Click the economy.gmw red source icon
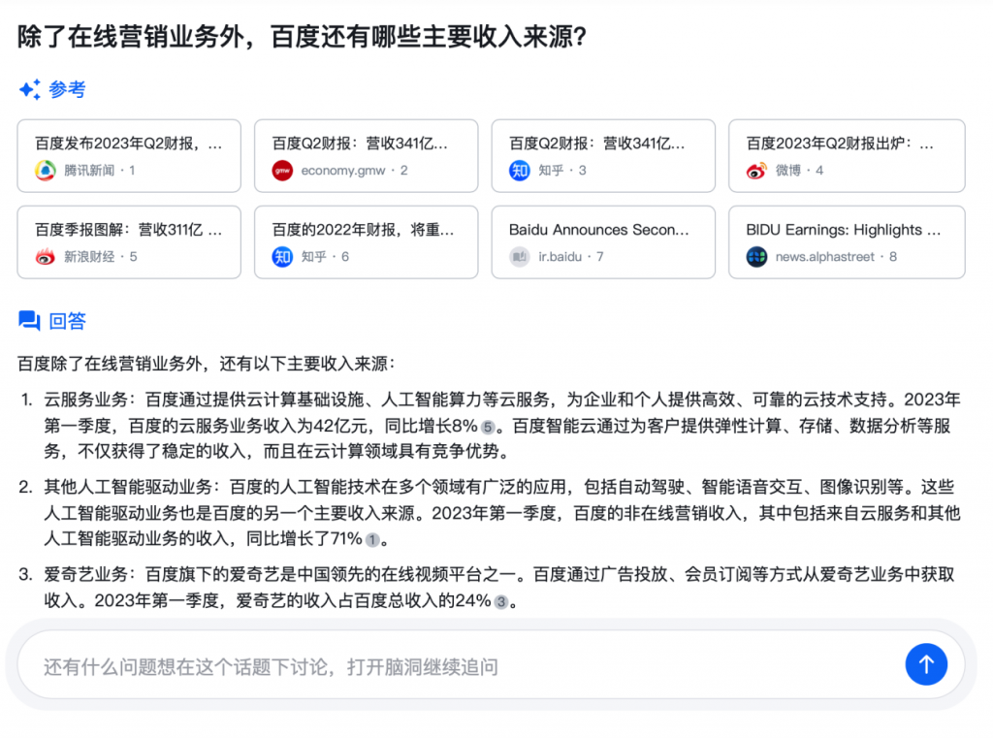993x738 pixels. point(282,171)
